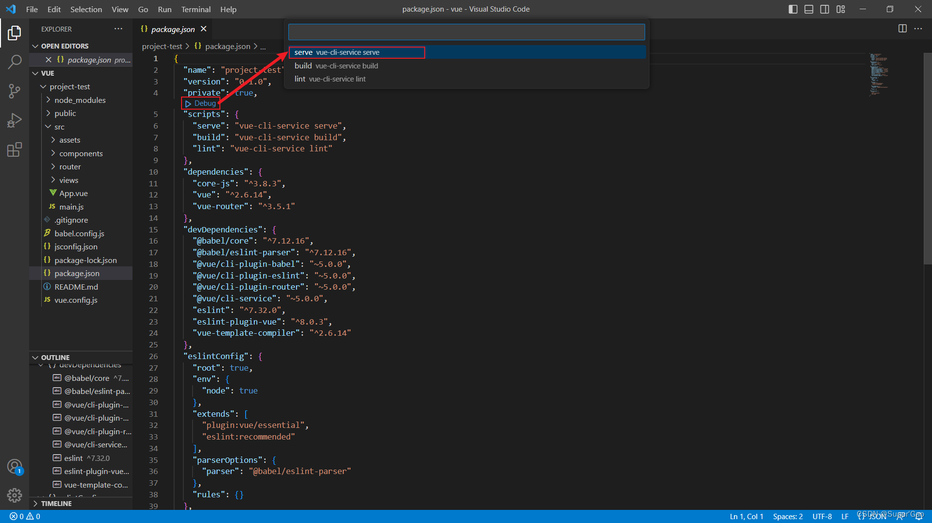This screenshot has width=932, height=523.
Task: Open the File menu
Action: (x=32, y=9)
